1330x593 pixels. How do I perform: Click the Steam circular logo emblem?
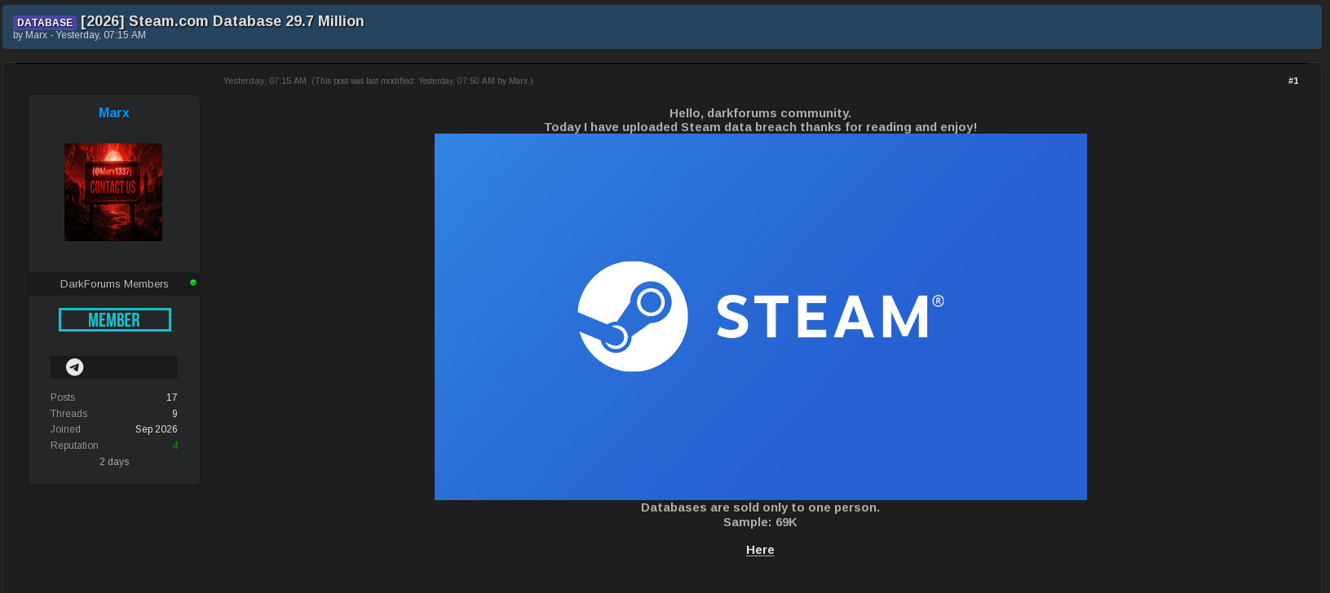[x=633, y=316]
